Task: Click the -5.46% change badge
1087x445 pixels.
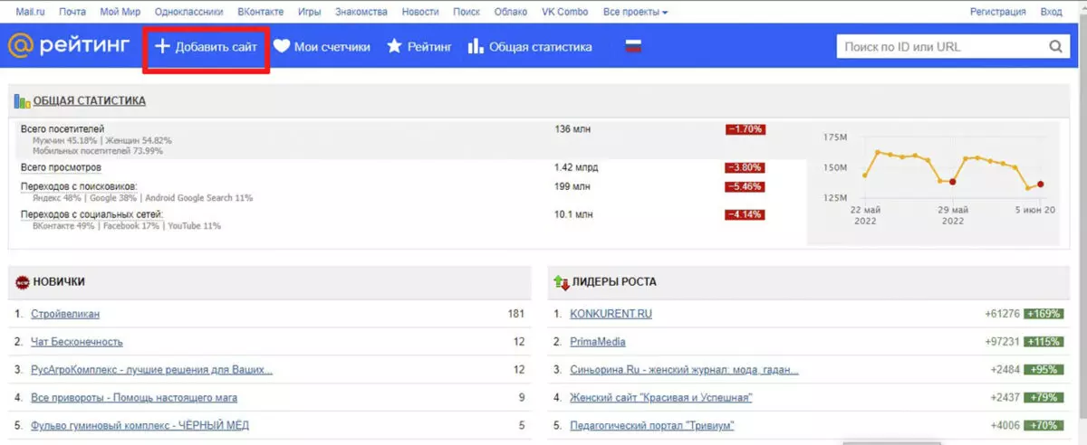Action: (745, 186)
